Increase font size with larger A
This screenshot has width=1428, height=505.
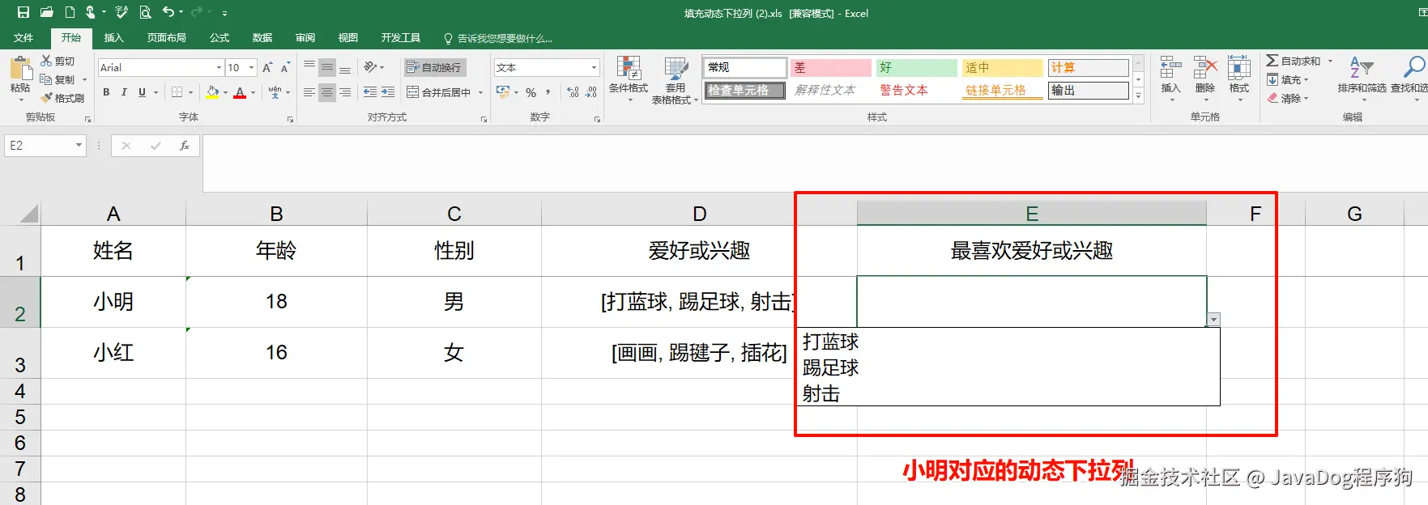tap(267, 68)
